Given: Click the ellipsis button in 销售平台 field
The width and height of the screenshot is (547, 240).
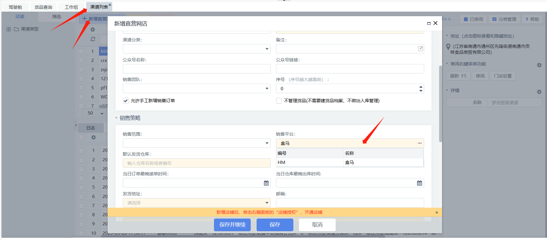Looking at the screenshot, I should click(419, 143).
